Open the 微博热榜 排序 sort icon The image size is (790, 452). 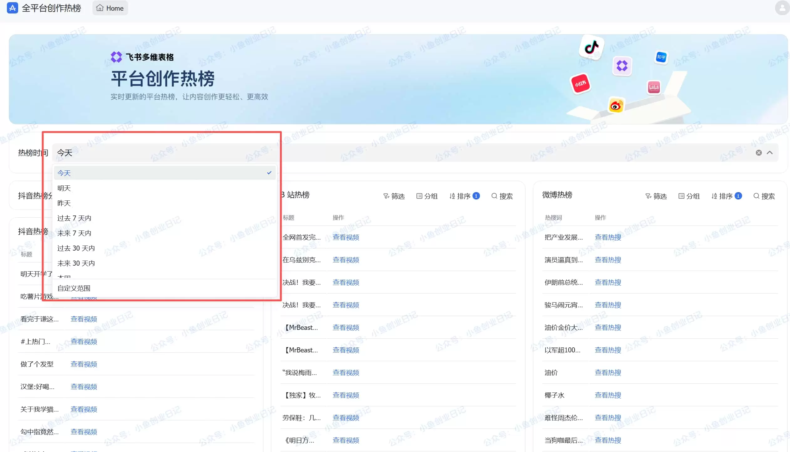715,196
